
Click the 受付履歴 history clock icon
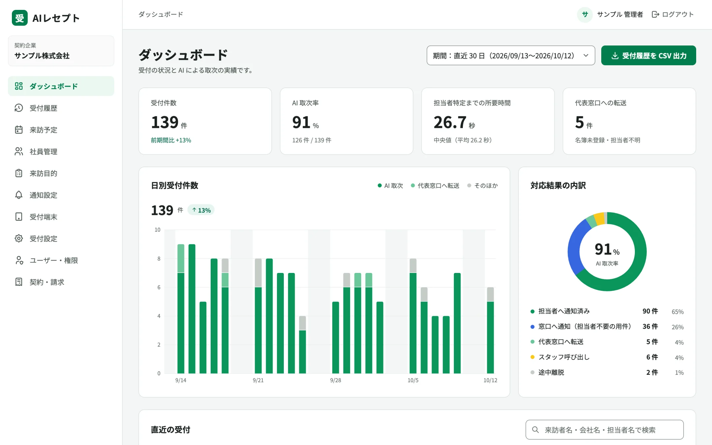tap(19, 108)
